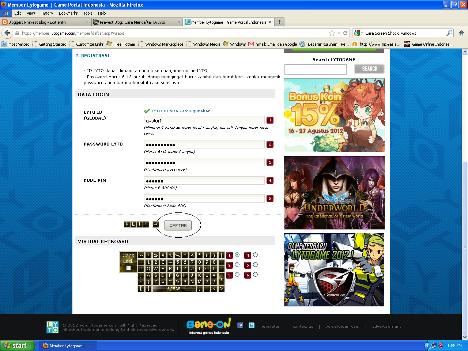Select virtual keyboard radio button 1
This screenshot has width=468, height=351.
click(x=237, y=254)
